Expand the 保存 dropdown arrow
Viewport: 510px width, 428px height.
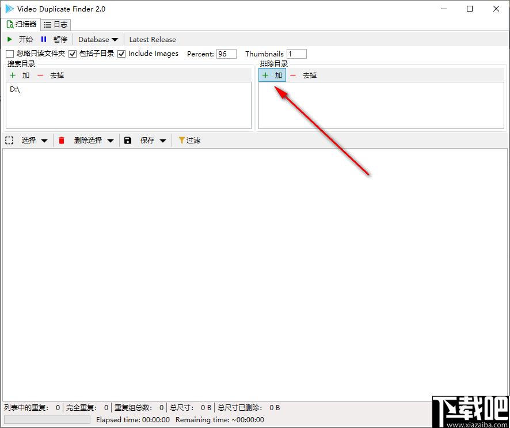point(163,141)
